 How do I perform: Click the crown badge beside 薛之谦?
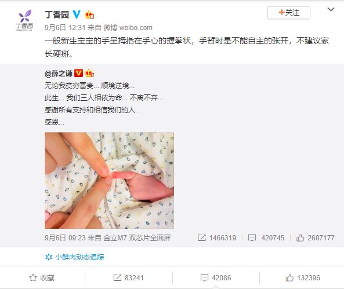pos(89,73)
